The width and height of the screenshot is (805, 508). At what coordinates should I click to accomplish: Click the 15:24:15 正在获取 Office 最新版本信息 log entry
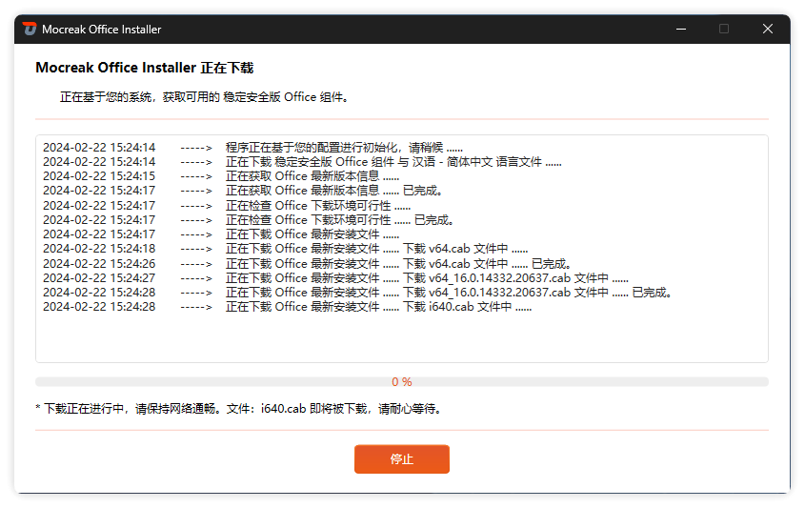(312, 176)
